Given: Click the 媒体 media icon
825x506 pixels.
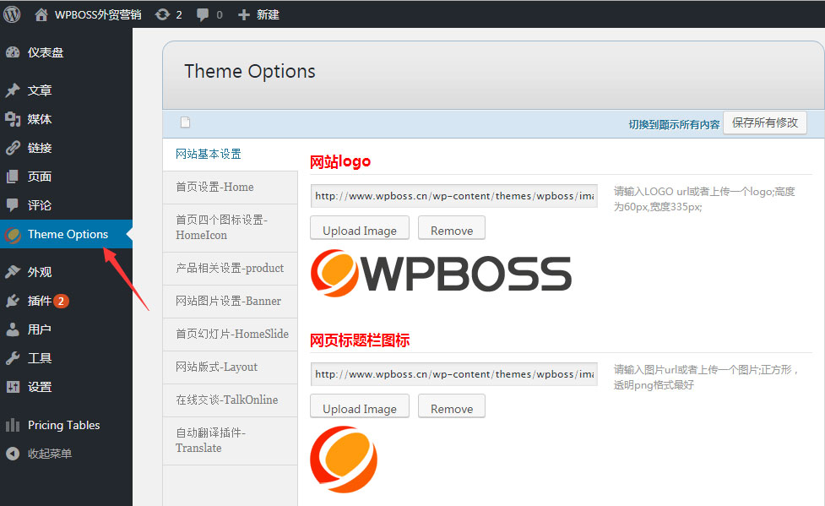Looking at the screenshot, I should [x=13, y=119].
